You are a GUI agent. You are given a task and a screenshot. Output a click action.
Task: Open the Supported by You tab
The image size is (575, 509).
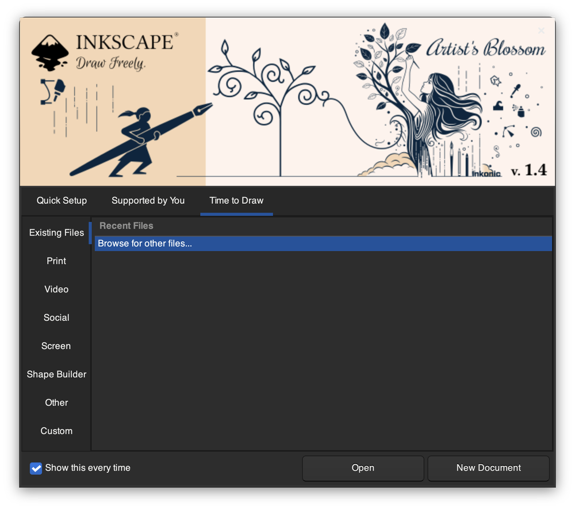coord(148,200)
